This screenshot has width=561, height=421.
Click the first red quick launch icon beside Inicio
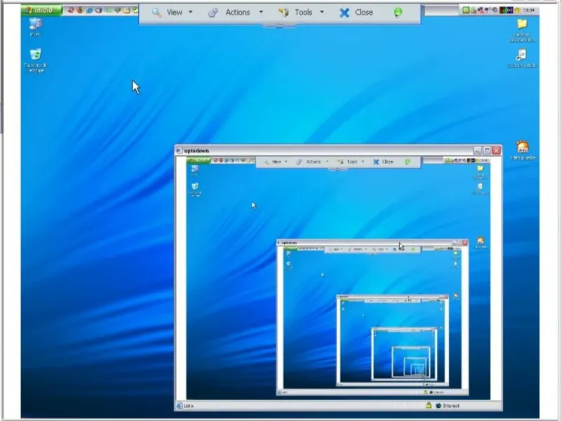pyautogui.click(x=71, y=10)
